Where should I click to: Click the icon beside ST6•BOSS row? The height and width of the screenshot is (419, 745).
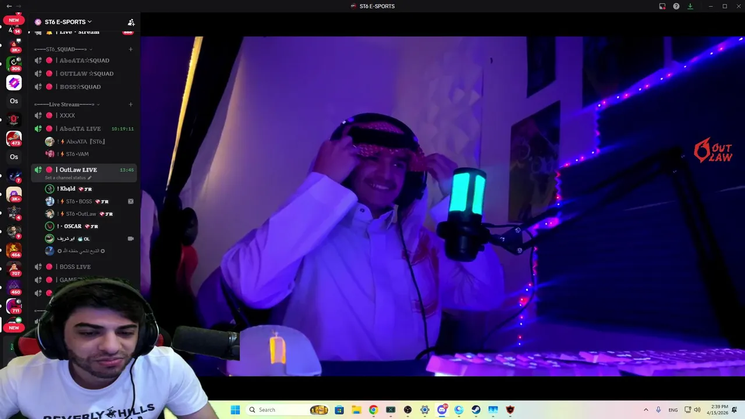click(x=130, y=201)
